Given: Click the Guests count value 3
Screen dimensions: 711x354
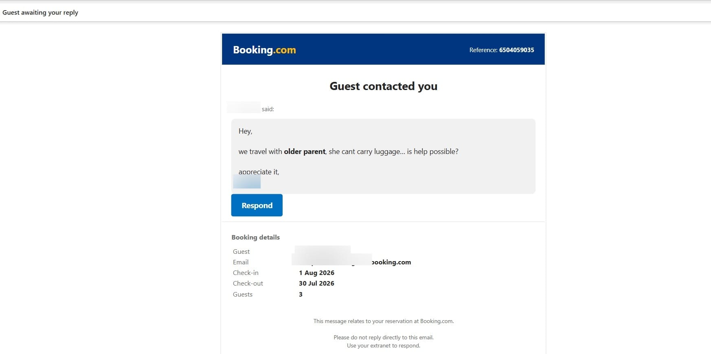Looking at the screenshot, I should (x=301, y=294).
